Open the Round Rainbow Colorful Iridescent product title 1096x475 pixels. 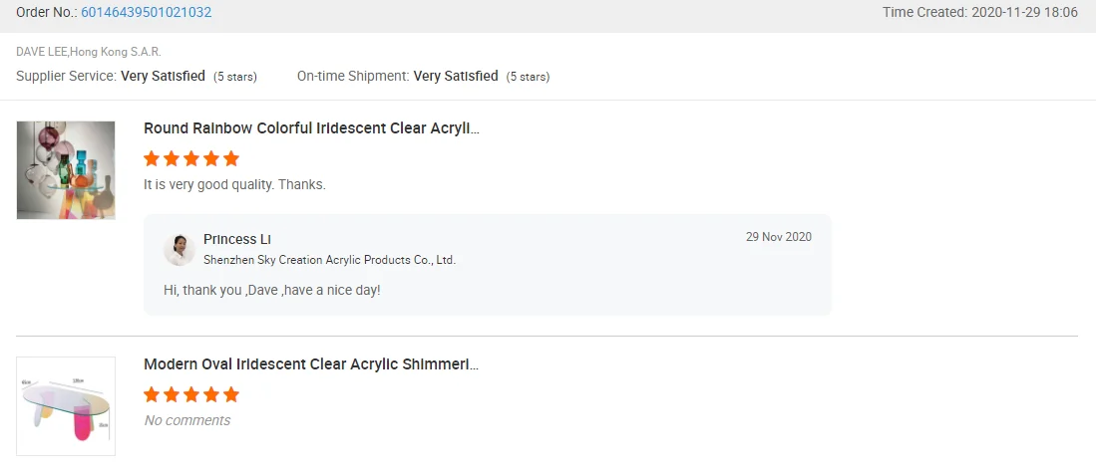click(311, 128)
